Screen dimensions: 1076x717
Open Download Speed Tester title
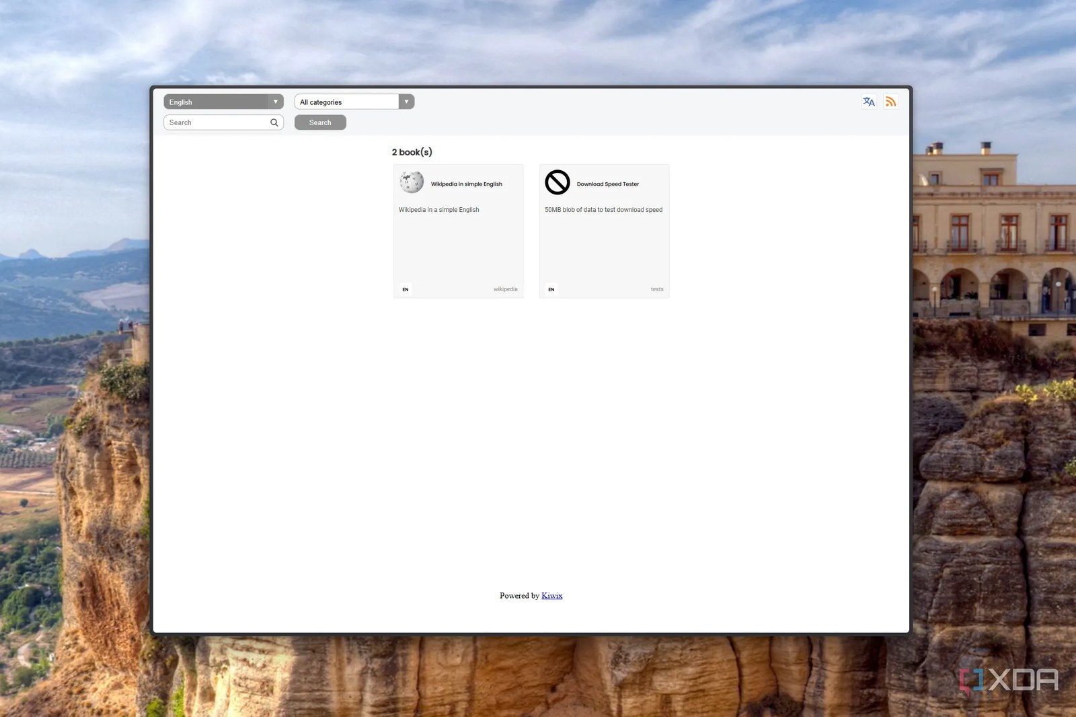click(608, 184)
